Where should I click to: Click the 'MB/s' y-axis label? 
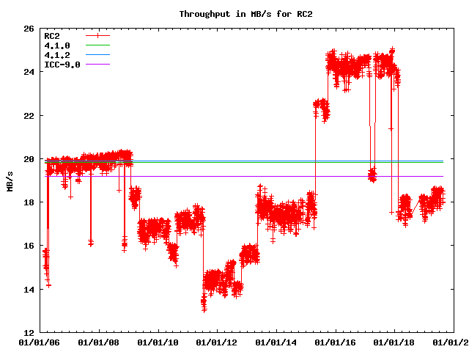point(10,180)
